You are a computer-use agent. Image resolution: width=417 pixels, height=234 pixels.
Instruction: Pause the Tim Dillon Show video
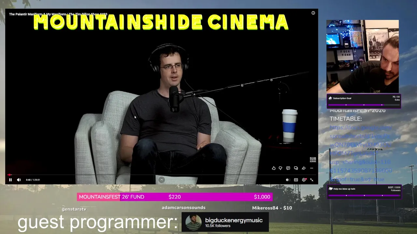click(10, 180)
